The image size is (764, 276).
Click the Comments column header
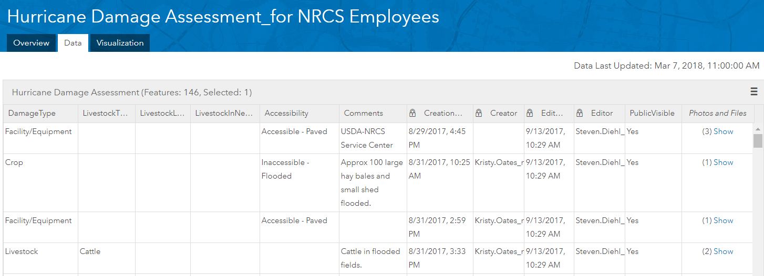pos(364,113)
